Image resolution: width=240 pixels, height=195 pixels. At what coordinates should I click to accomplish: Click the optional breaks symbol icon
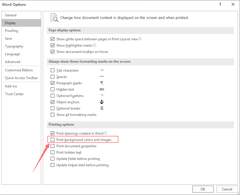[102, 108]
